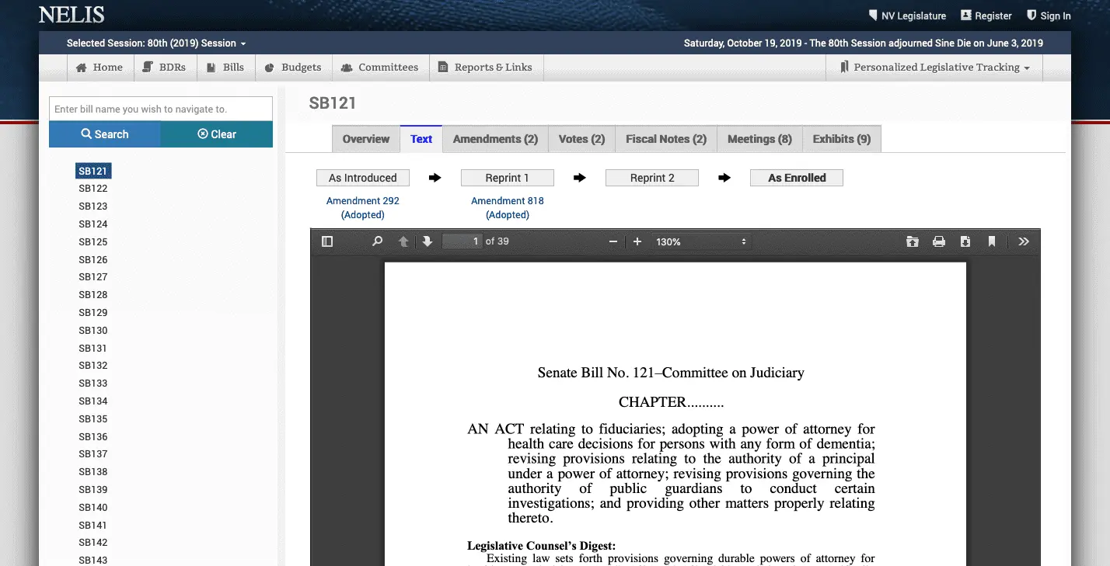Image resolution: width=1110 pixels, height=566 pixels.
Task: Go to next PDF page arrow
Action: 428,241
